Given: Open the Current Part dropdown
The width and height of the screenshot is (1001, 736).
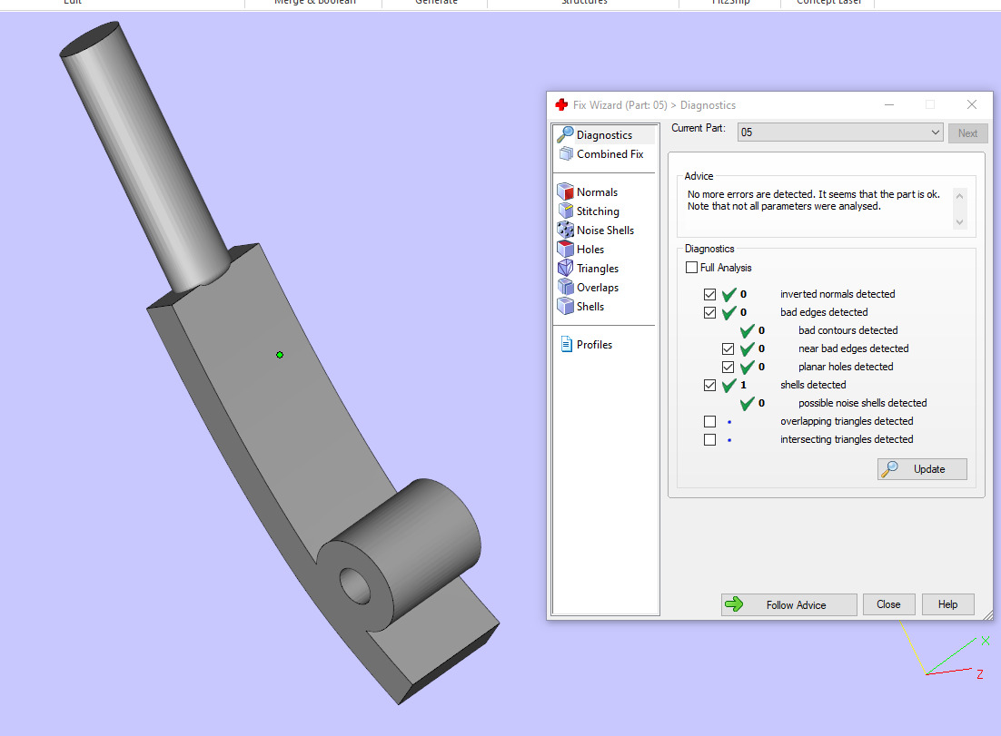Looking at the screenshot, I should [840, 132].
